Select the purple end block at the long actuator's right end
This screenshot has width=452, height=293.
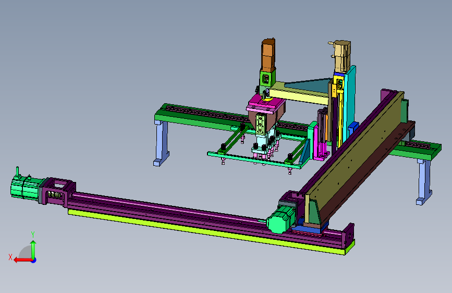tap(349, 236)
